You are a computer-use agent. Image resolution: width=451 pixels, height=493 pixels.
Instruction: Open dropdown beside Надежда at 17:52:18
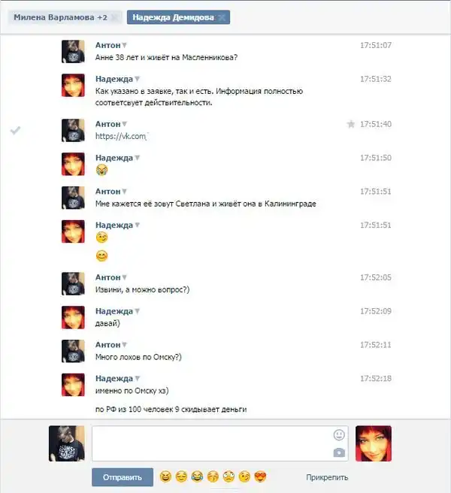pyautogui.click(x=137, y=378)
